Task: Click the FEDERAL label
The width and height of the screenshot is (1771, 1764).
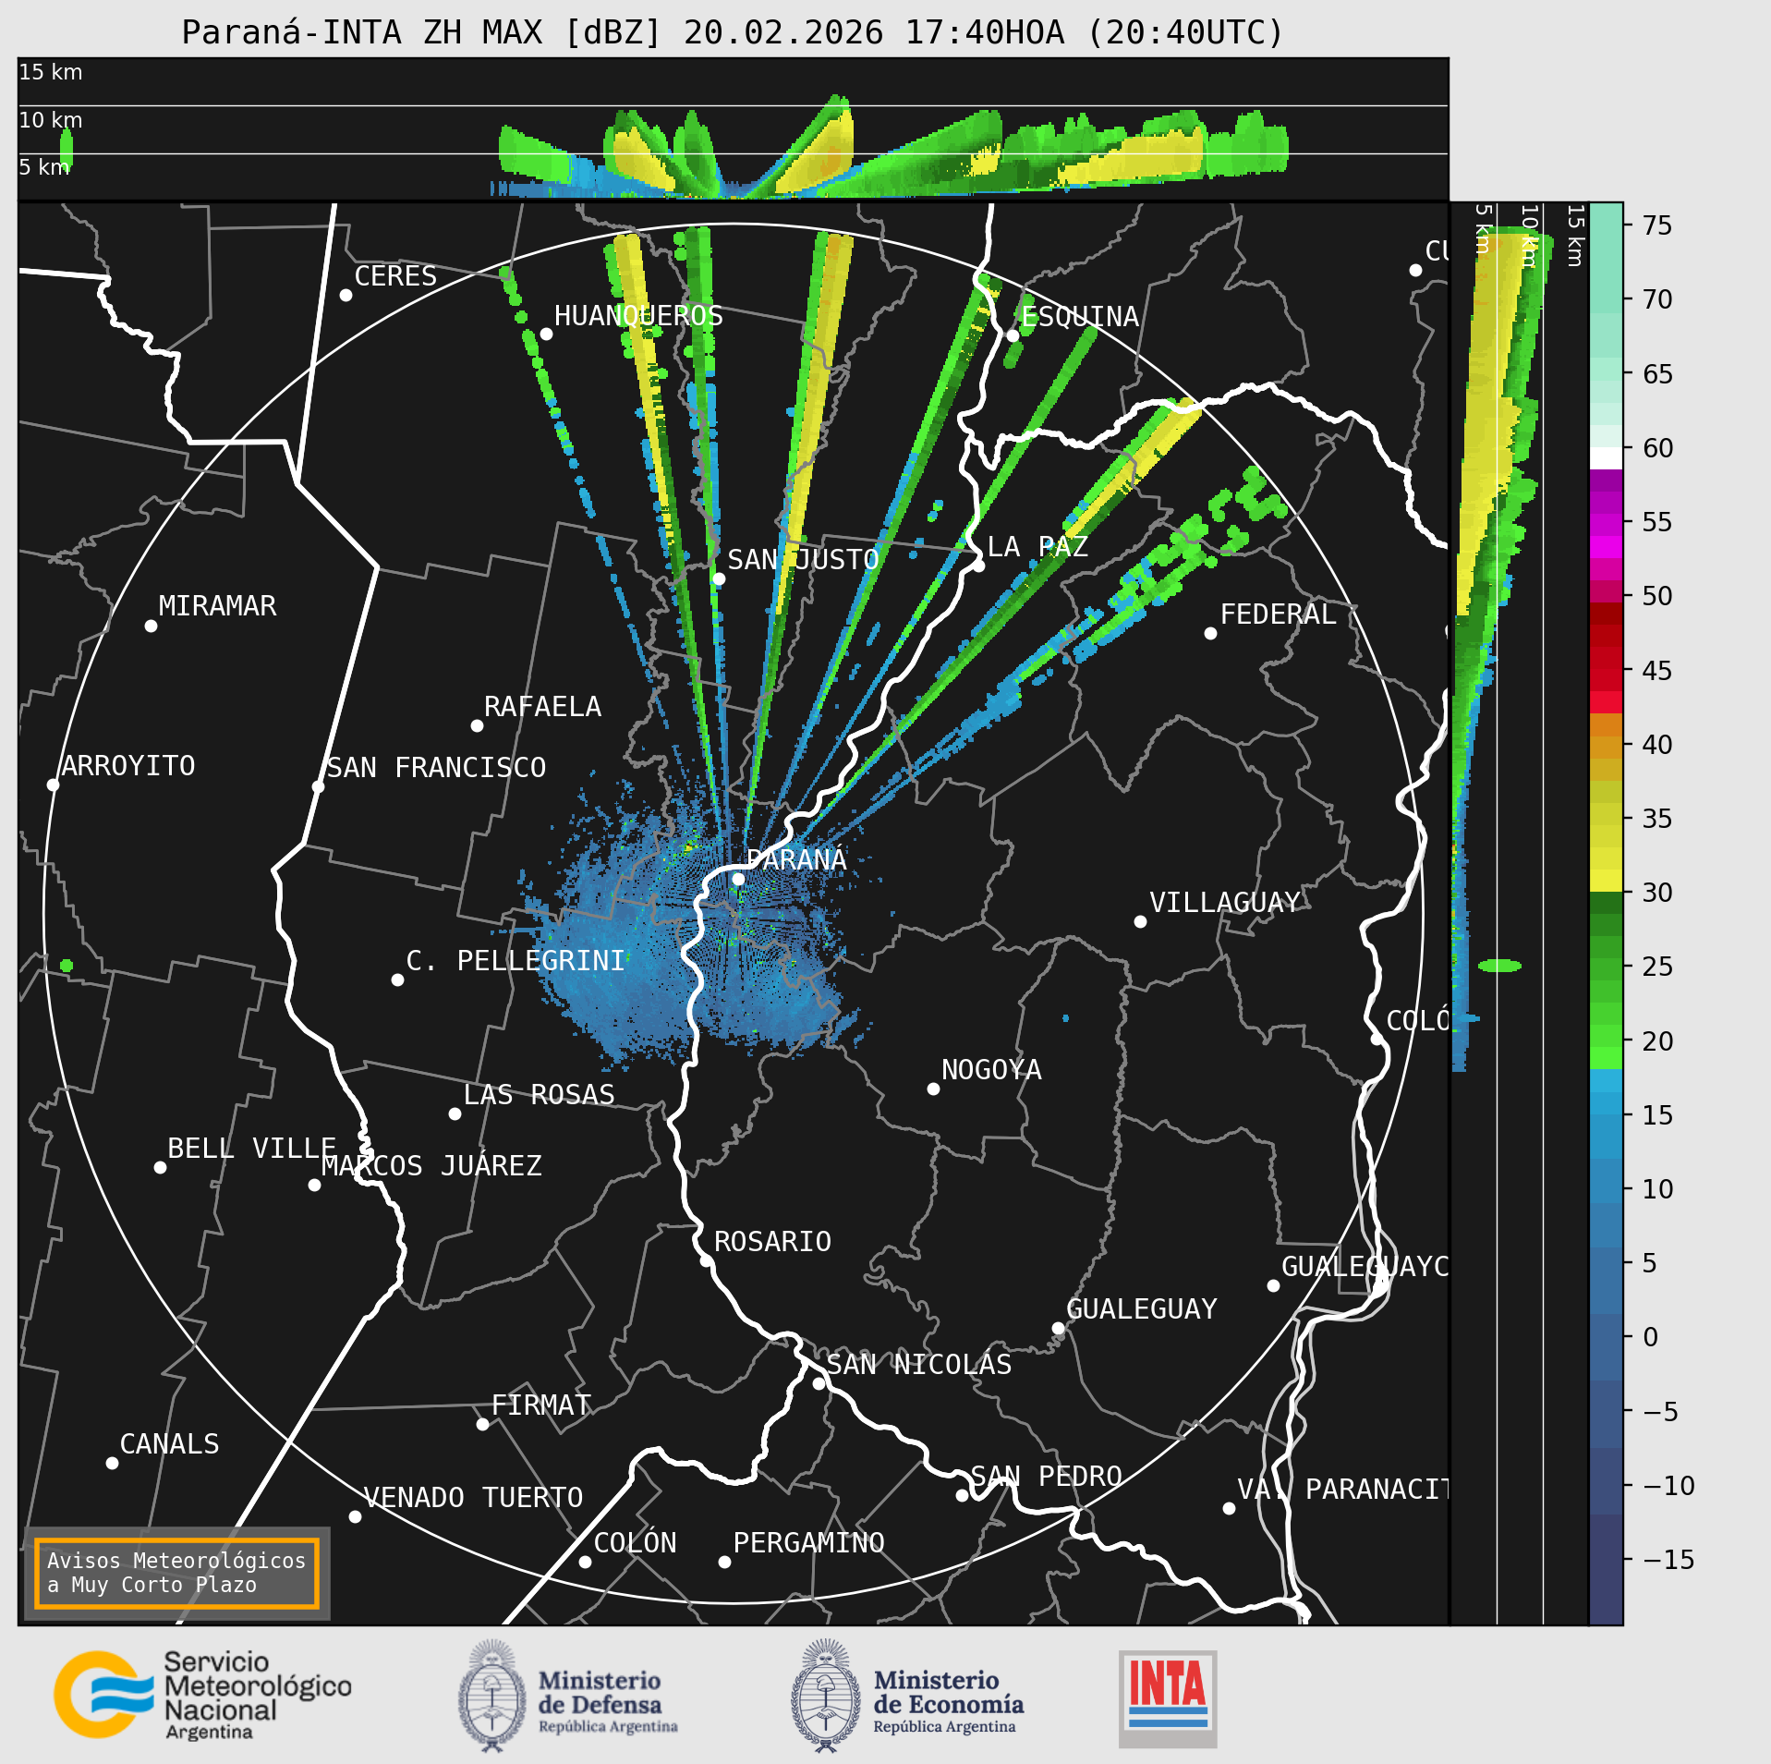Action: pyautogui.click(x=1279, y=614)
